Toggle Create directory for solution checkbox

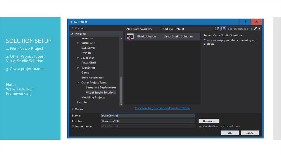[x=200, y=126]
